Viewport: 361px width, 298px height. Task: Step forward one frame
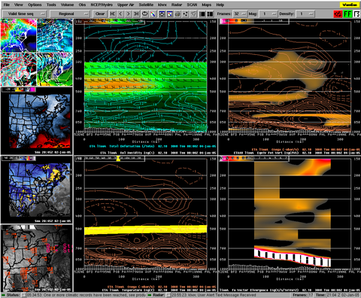coord(129,14)
